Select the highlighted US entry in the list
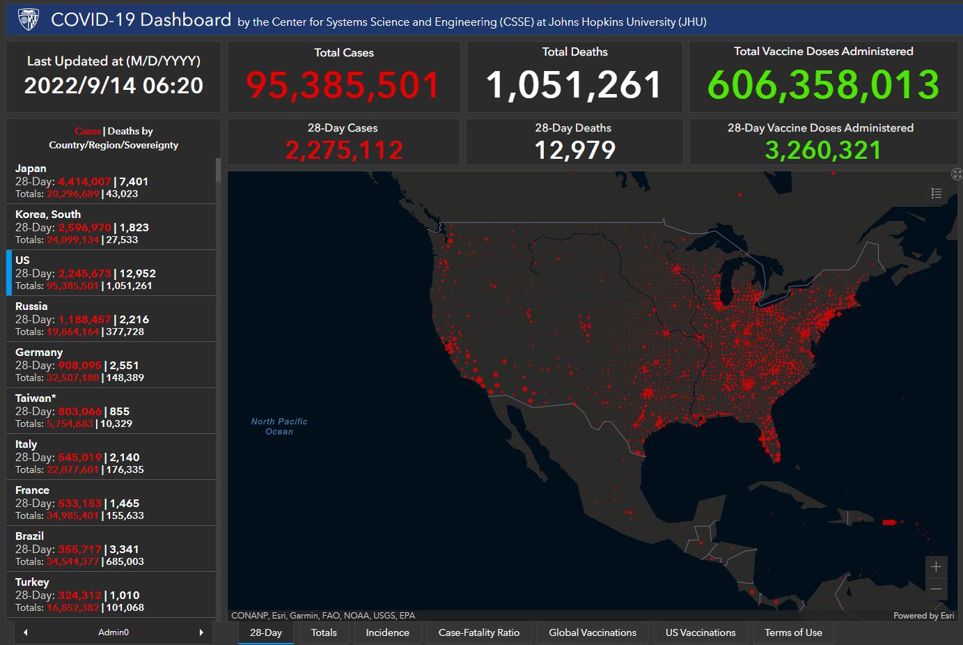 pos(111,273)
